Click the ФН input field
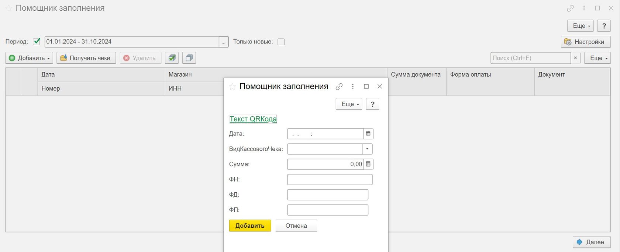Screen dimensions: 620x252 point(330,179)
